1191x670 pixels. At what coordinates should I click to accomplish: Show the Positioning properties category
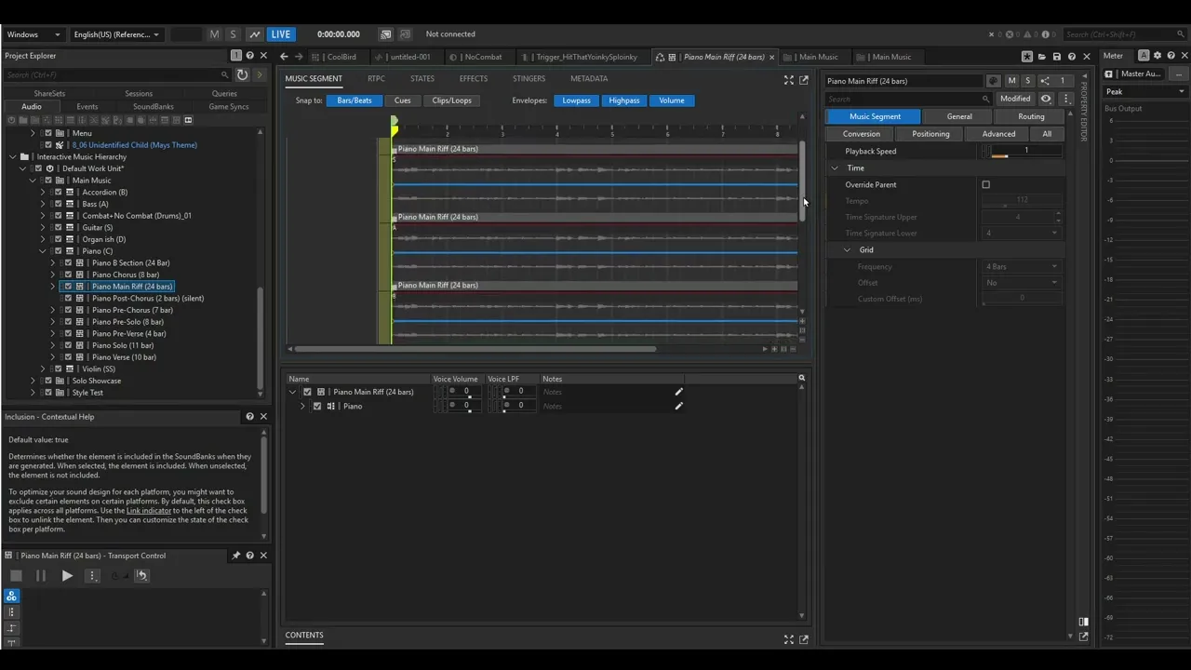pyautogui.click(x=930, y=134)
